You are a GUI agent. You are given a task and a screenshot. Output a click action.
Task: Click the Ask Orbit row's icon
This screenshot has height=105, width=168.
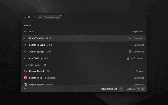[25, 58]
